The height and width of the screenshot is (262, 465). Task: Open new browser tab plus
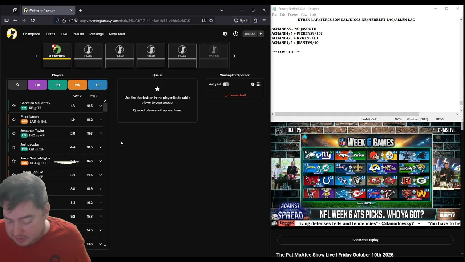(x=81, y=10)
